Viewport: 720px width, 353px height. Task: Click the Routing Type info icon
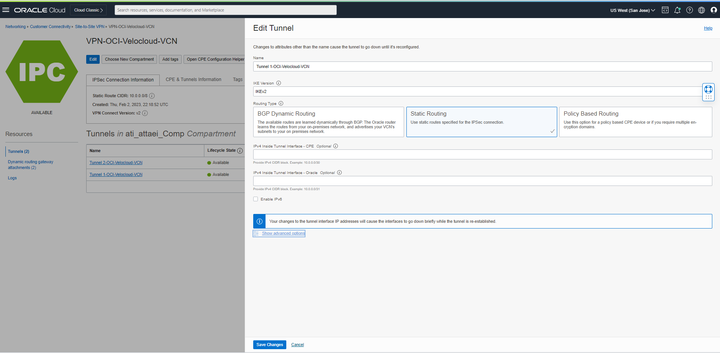281,103
